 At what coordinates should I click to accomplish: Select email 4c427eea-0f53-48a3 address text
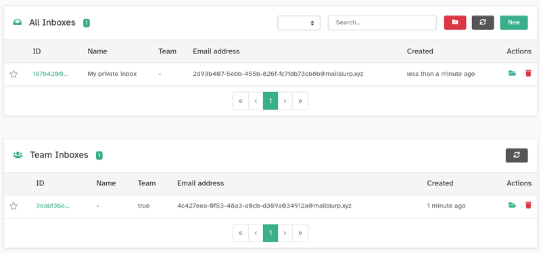tap(264, 206)
